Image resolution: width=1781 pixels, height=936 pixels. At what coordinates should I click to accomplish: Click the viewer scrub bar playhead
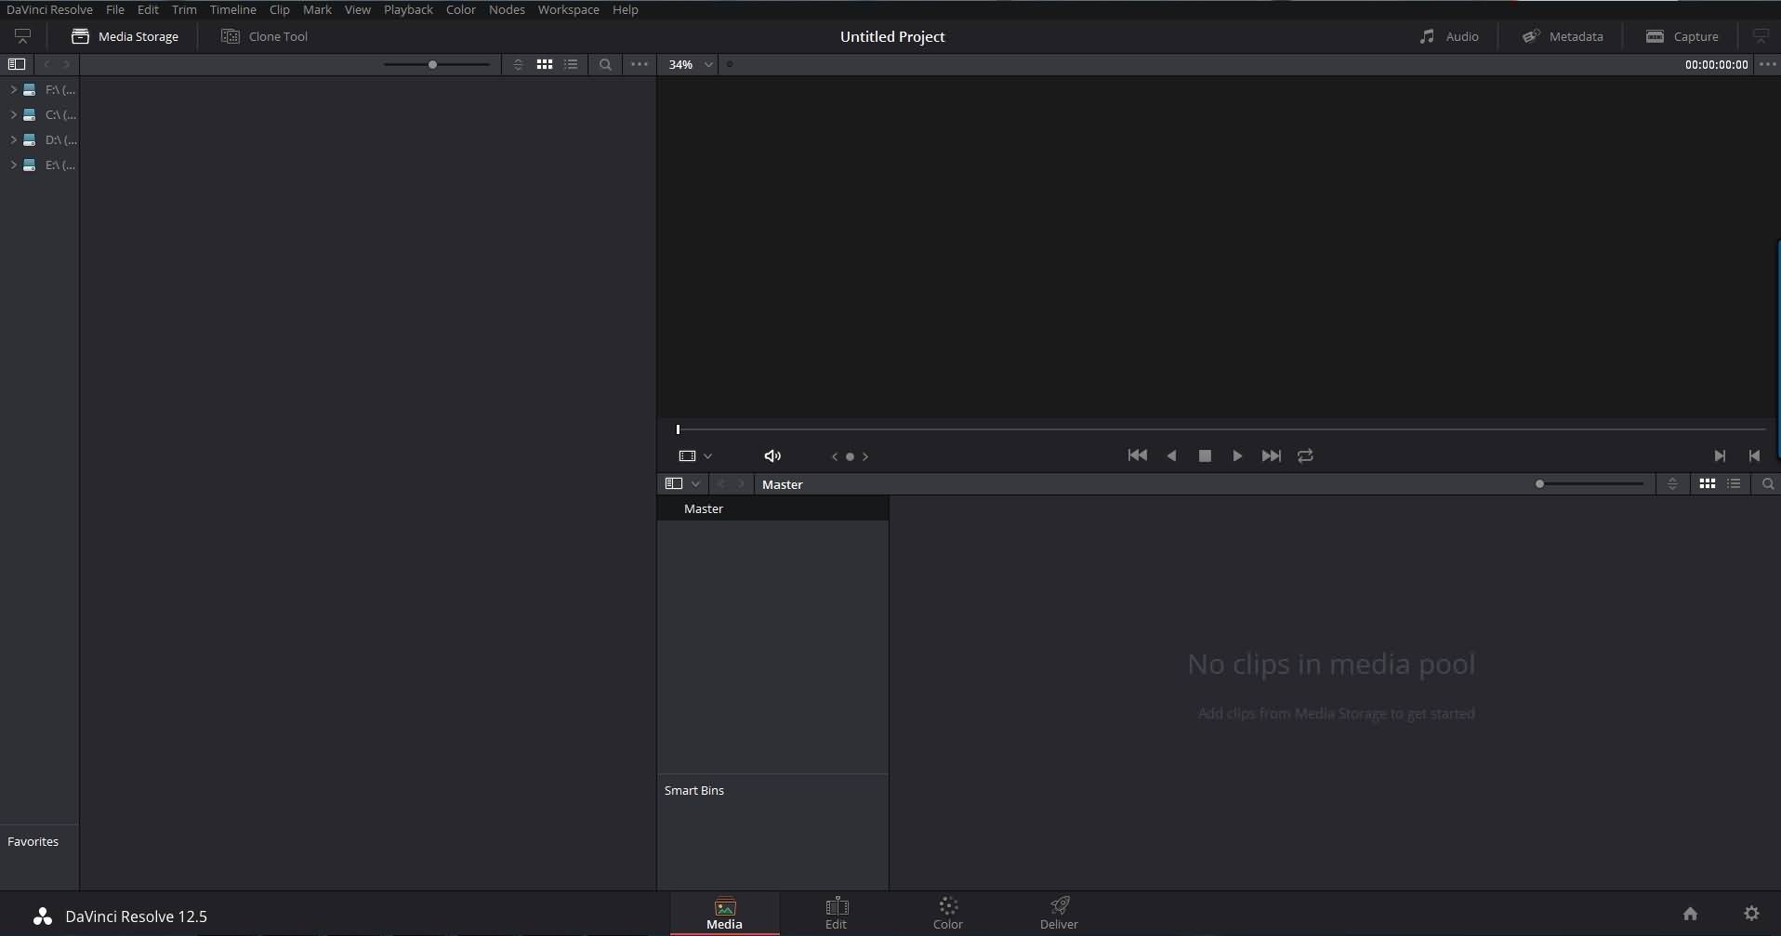678,428
